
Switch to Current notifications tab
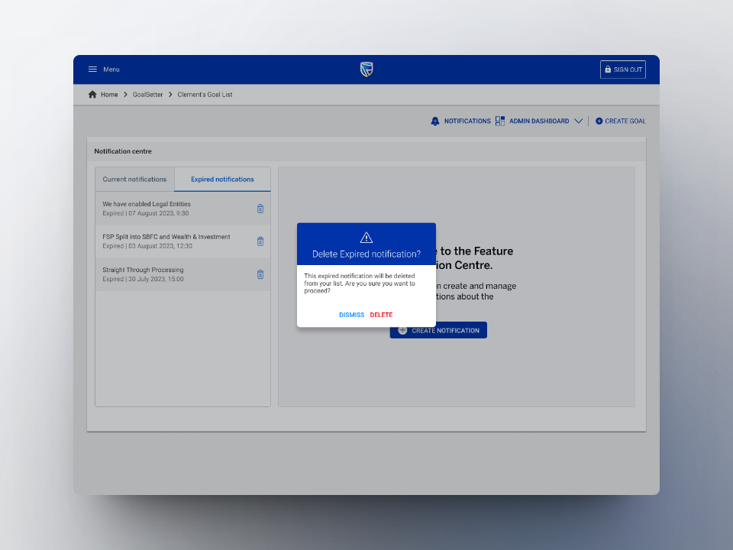134,179
